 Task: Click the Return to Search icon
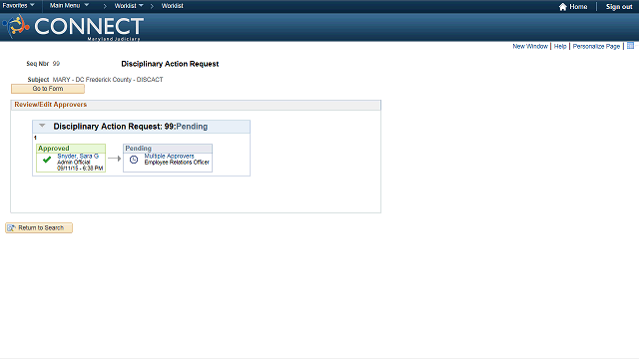(11, 228)
